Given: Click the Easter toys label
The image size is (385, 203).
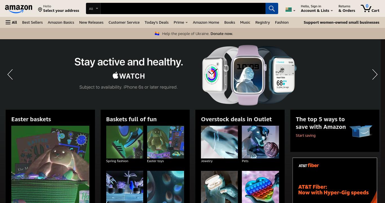Looking at the screenshot, I should point(155,161).
